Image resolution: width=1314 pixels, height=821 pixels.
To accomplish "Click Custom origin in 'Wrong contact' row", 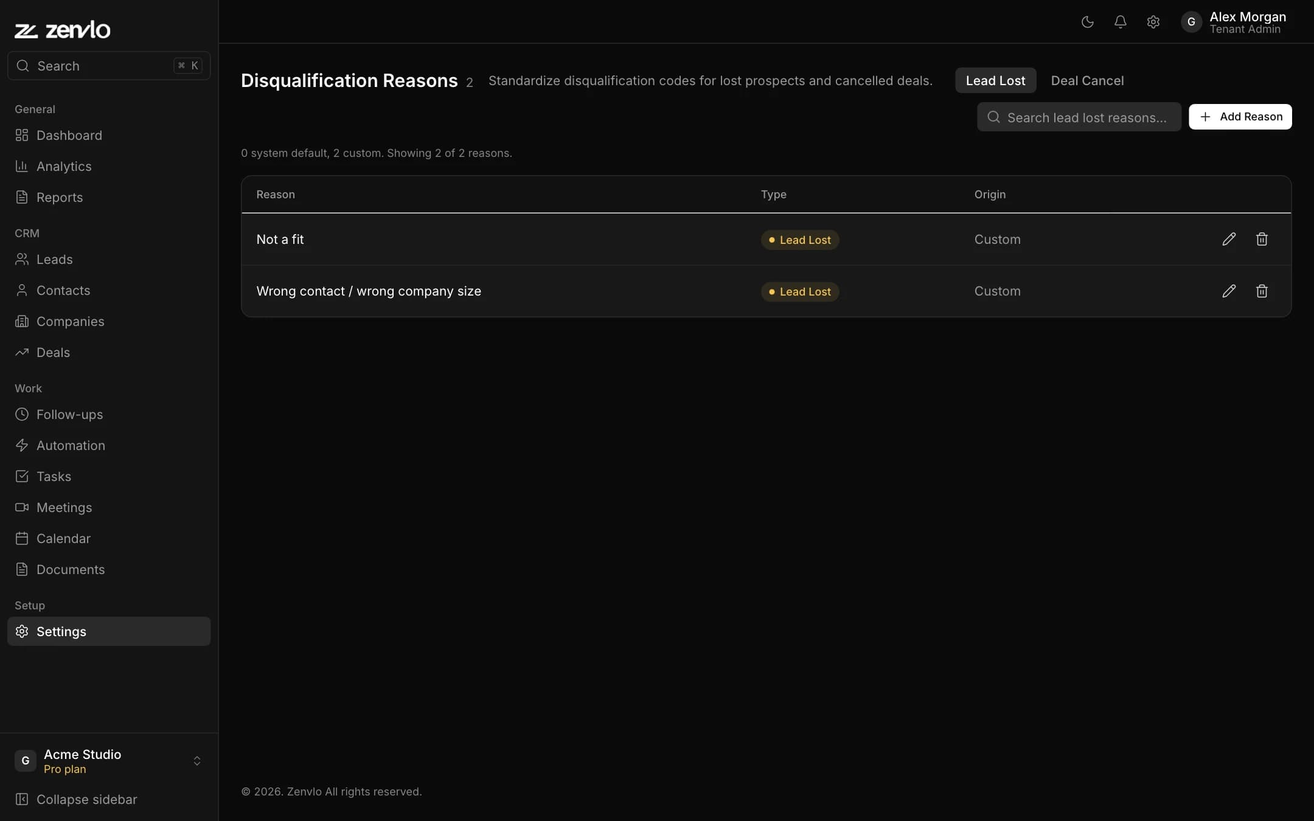I will [997, 291].
